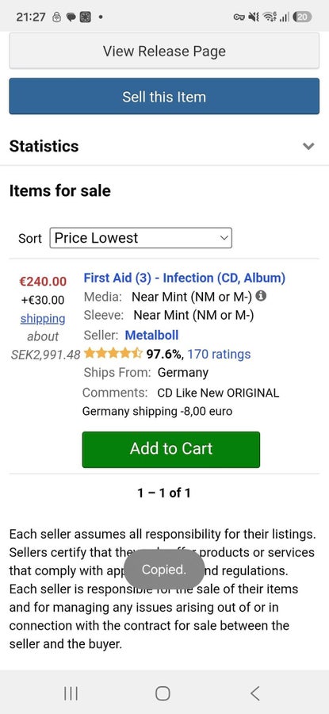The width and height of the screenshot is (329, 714).
Task: Tap the Android back arrow icon
Action: pos(255,693)
